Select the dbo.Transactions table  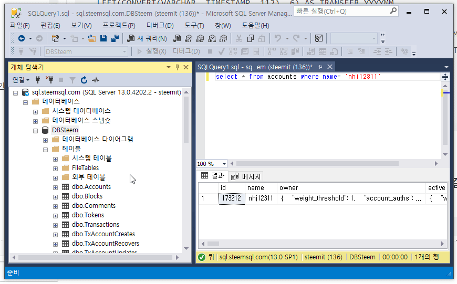[95, 225]
